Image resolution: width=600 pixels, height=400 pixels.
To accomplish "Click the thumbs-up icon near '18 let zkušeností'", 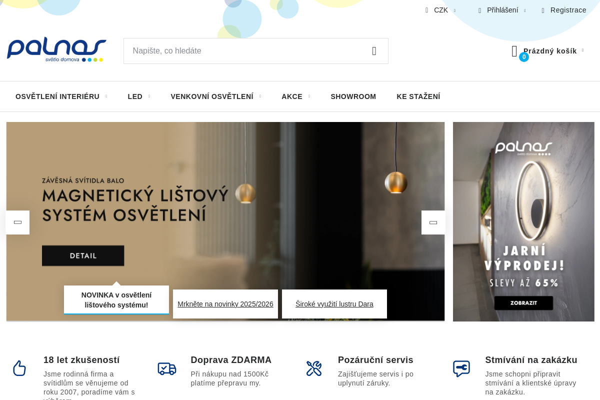I will click(x=19, y=367).
